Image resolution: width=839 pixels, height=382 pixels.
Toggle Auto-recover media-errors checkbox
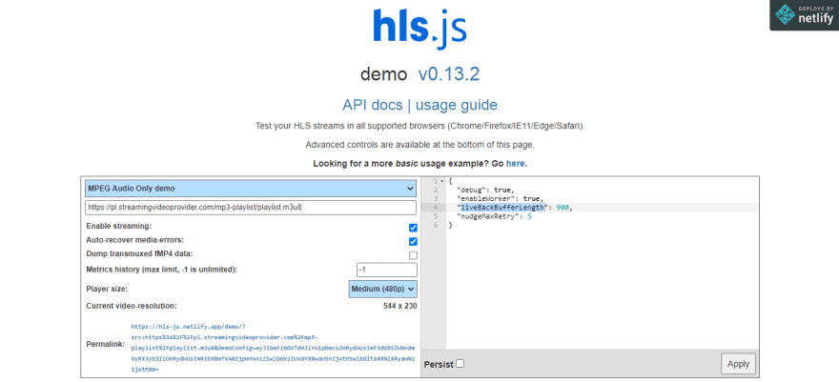(413, 241)
